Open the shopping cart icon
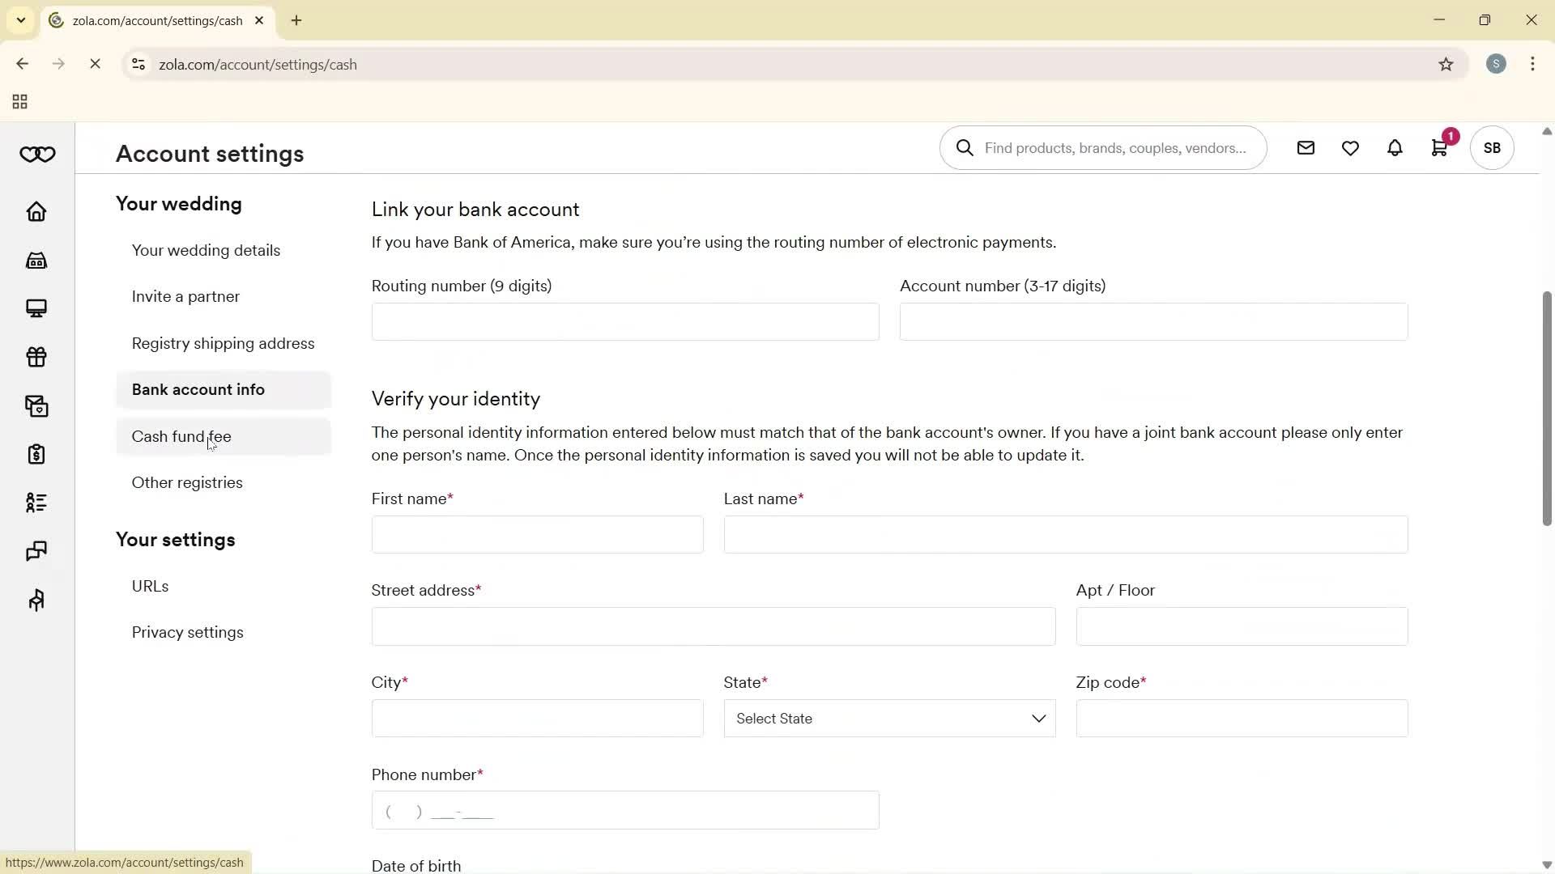Screen dimensions: 1555x874 tap(1439, 148)
